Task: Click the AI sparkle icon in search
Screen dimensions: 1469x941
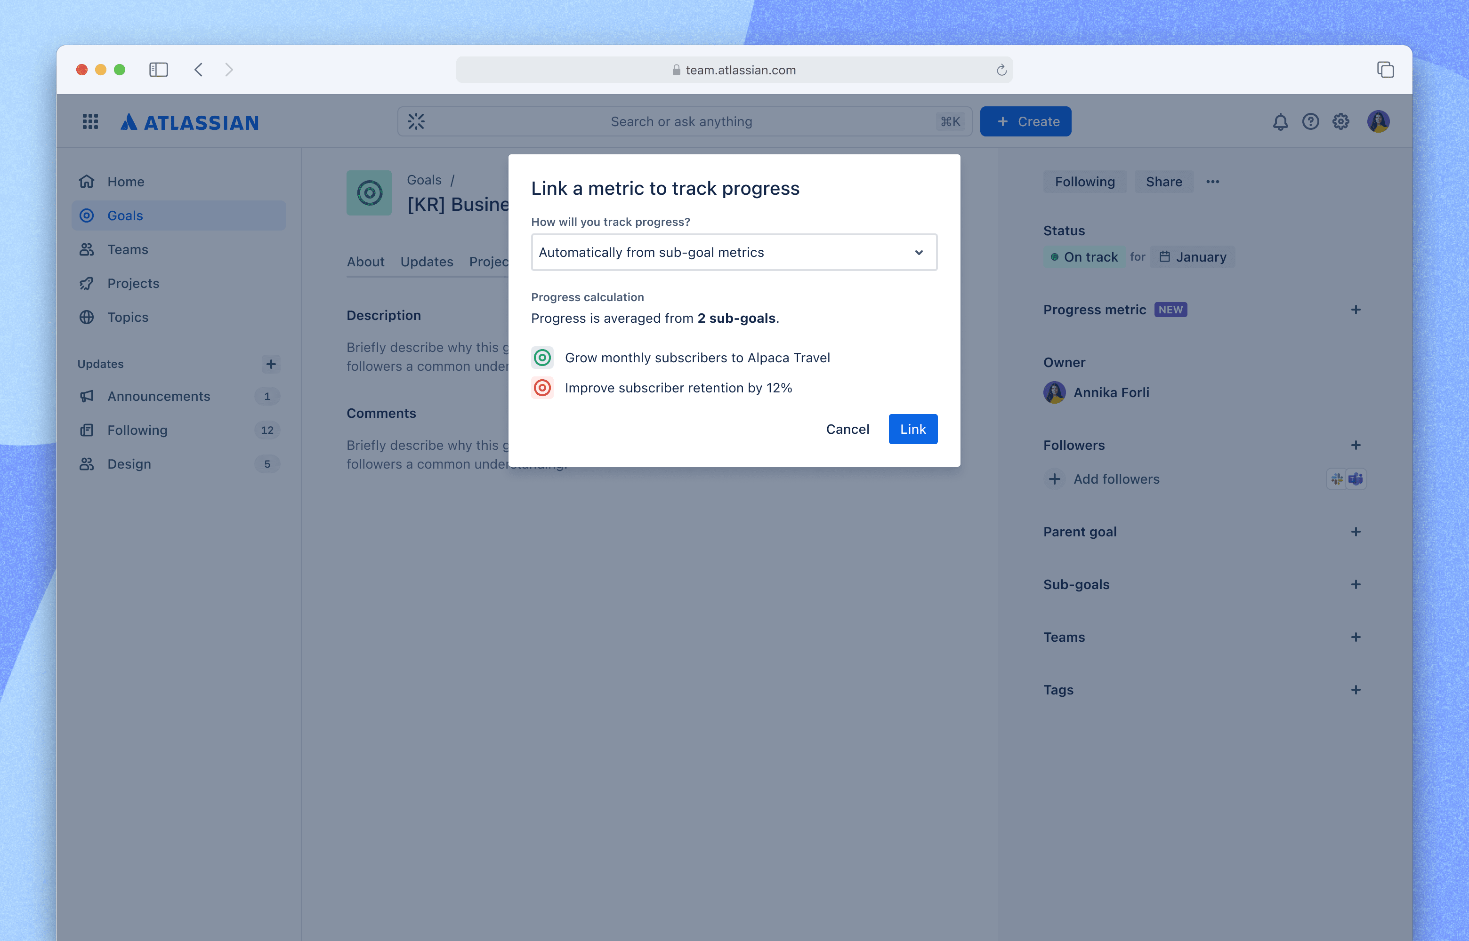Action: tap(416, 121)
